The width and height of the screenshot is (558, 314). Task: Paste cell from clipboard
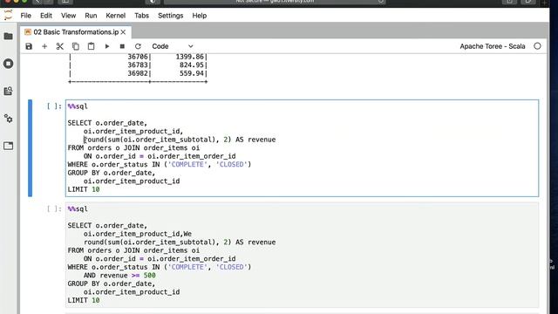[91, 46]
